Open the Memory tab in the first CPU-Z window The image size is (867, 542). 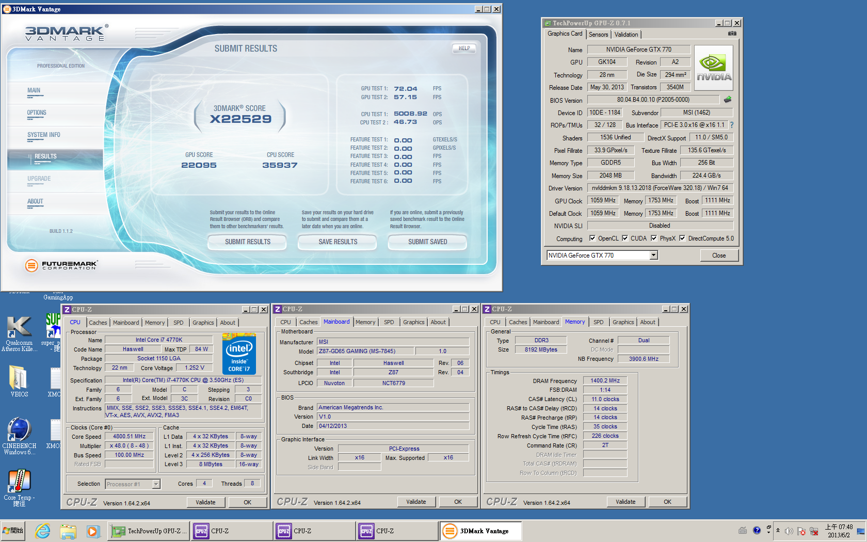pyautogui.click(x=155, y=323)
